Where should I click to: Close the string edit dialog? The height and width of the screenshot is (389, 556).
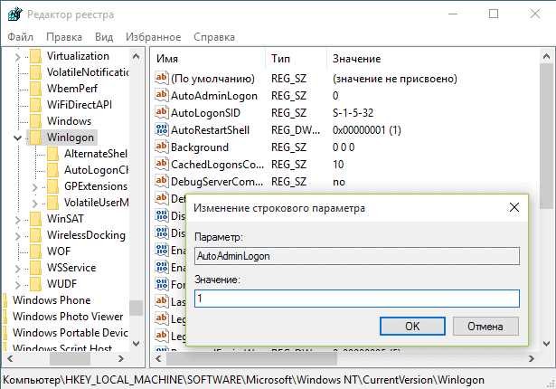click(514, 208)
